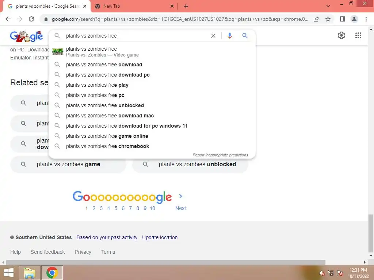Open the Chrome profile avatar menu

(x=354, y=19)
